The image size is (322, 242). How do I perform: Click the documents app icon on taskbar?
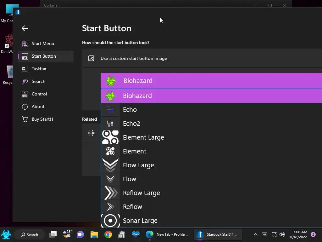(x=122, y=234)
